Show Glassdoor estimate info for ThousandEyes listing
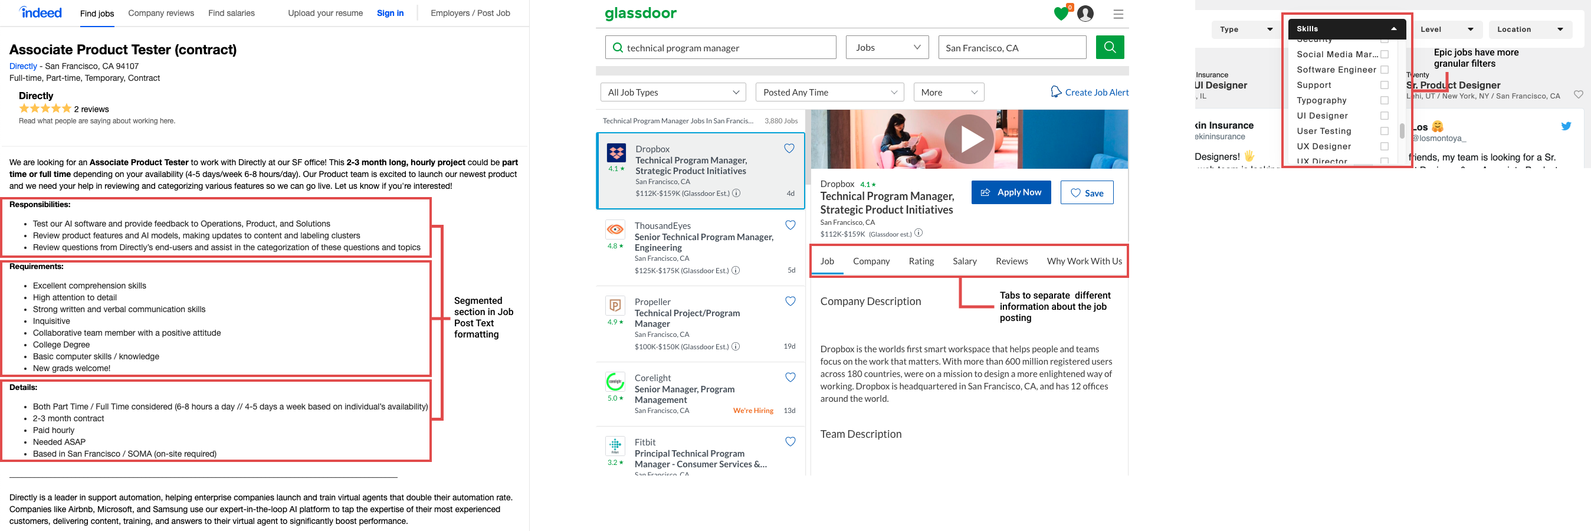Screen dimensions: 1591x531 coord(736,270)
